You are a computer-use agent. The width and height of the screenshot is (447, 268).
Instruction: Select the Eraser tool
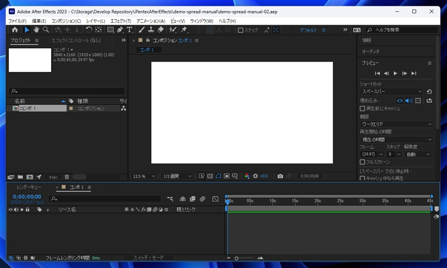pyautogui.click(x=161, y=29)
